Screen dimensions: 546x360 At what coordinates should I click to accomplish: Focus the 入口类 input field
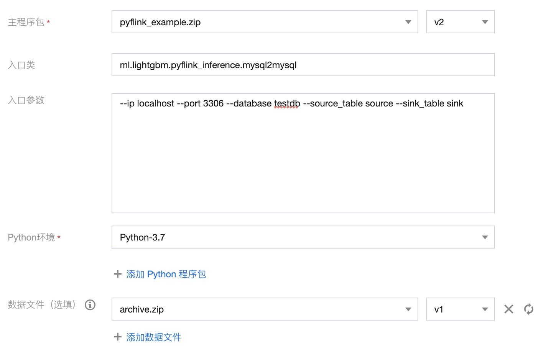[x=303, y=65]
